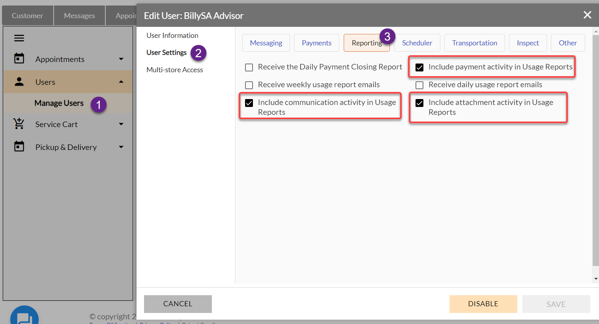Click the scrollbar up arrow
Screen dimensions: 599x324
pyautogui.click(x=596, y=31)
